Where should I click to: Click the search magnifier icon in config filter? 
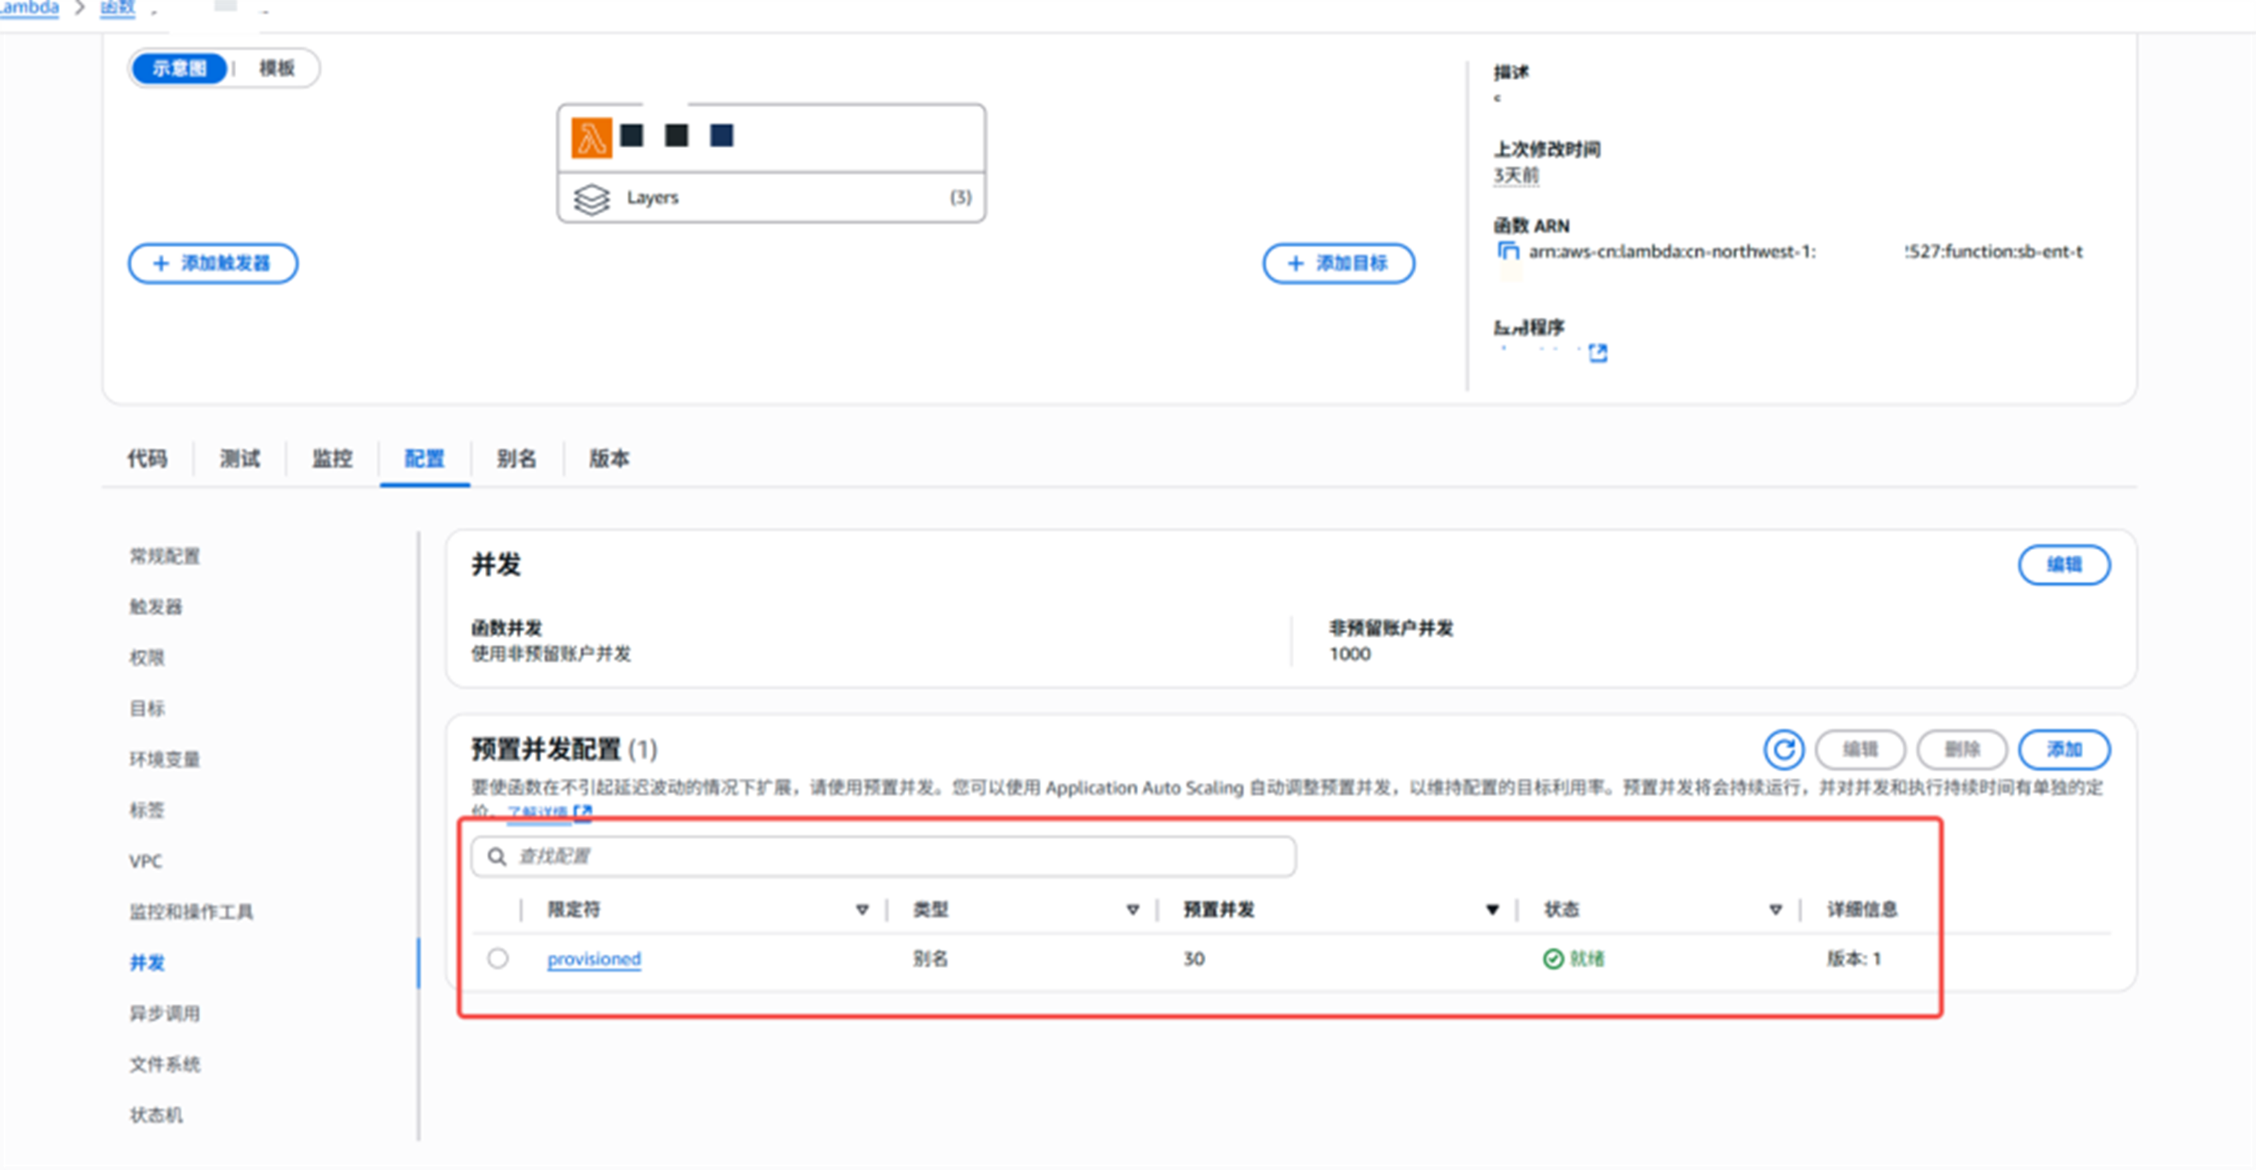pyautogui.click(x=496, y=857)
